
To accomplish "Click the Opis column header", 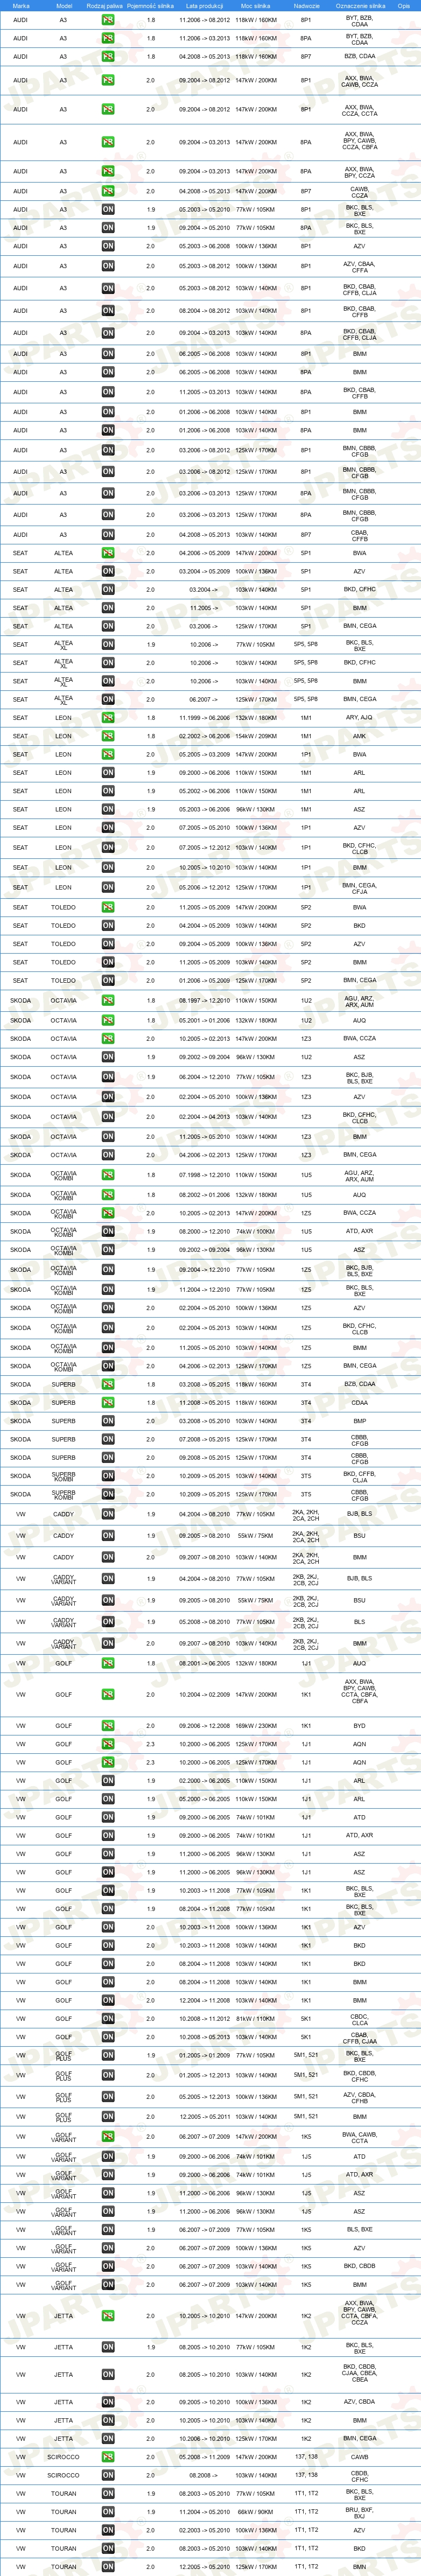I will tap(404, 5).
